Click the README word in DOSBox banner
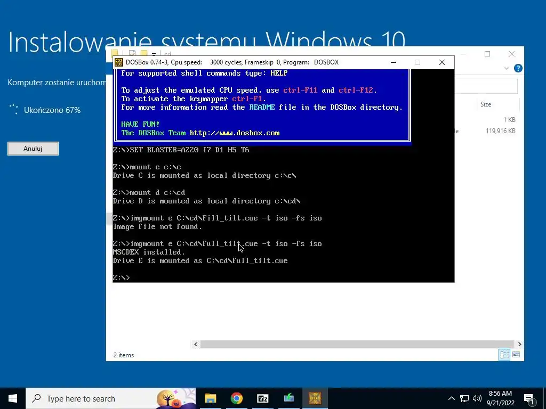The width and height of the screenshot is (546, 409). click(262, 108)
